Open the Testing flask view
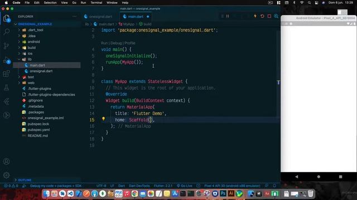 6,88
